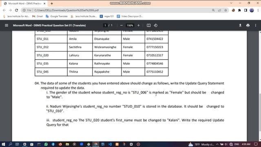This screenshot has height=147, width=261.
Task: Open File Explorer from the taskbar
Action: [x=67, y=144]
